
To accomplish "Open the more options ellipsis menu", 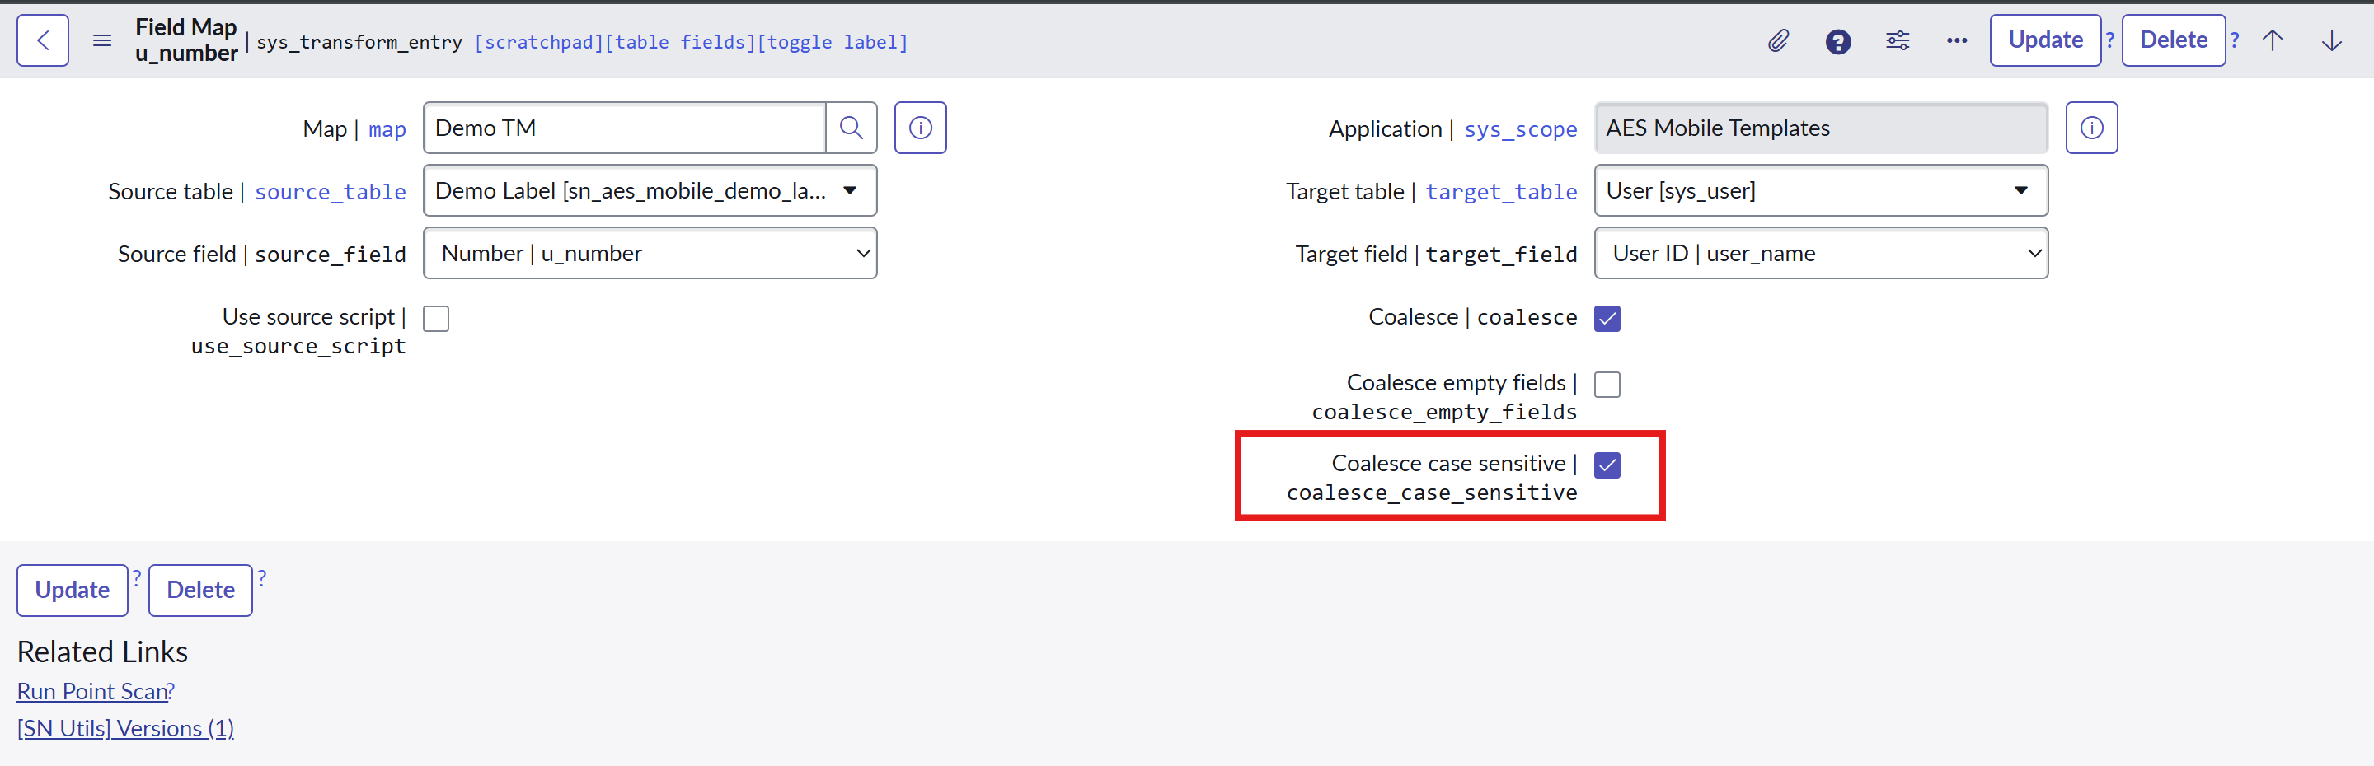I will (x=1957, y=40).
